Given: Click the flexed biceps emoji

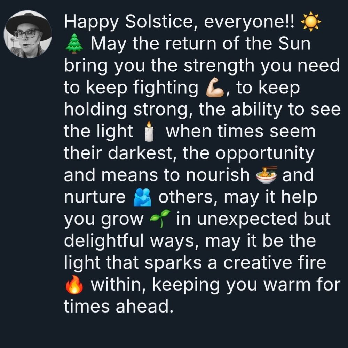Looking at the screenshot, I should (215, 87).
